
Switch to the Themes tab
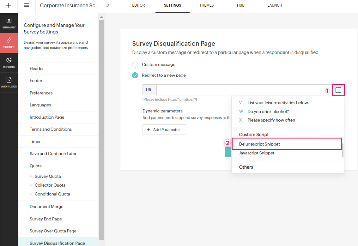207,5
